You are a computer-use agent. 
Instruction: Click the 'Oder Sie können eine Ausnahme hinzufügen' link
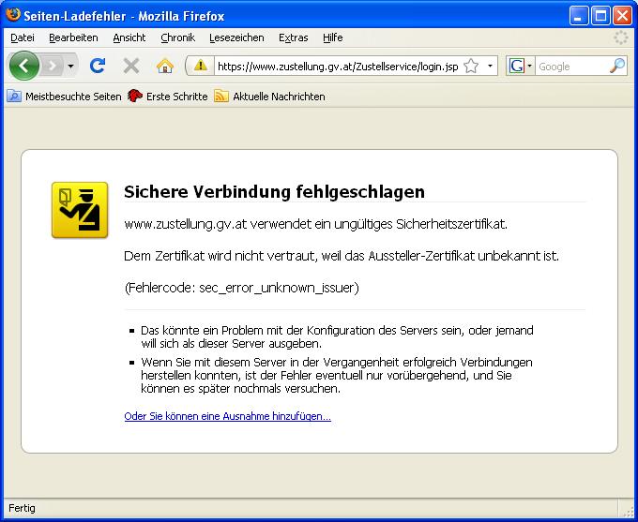pyautogui.click(x=227, y=416)
